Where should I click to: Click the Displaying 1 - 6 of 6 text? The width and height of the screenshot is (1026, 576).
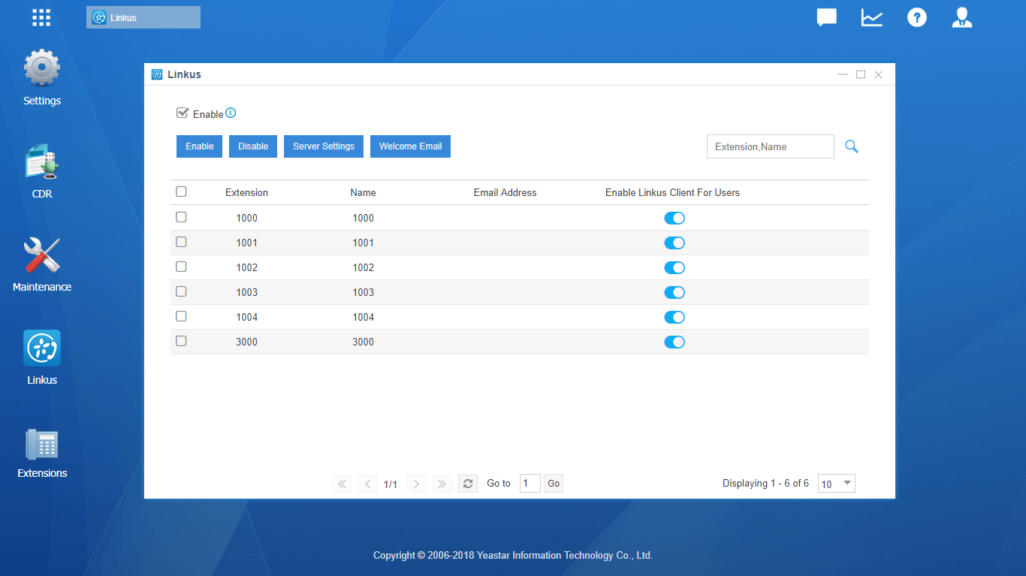[x=765, y=484]
